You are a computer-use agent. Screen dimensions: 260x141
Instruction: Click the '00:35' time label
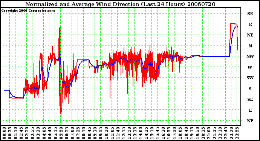click(x=10, y=133)
